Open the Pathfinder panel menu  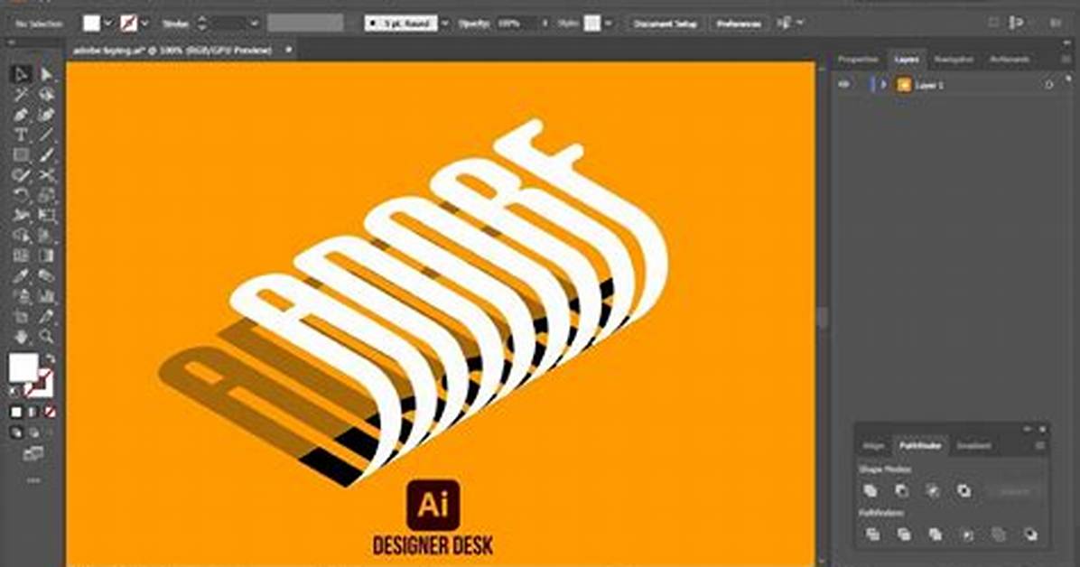pyautogui.click(x=1040, y=446)
